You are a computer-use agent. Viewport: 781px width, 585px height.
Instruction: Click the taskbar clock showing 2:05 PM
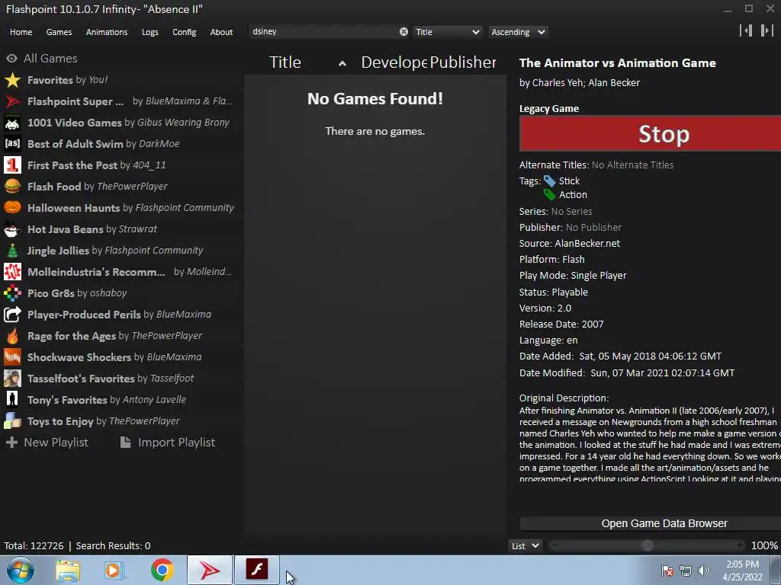pos(742,571)
